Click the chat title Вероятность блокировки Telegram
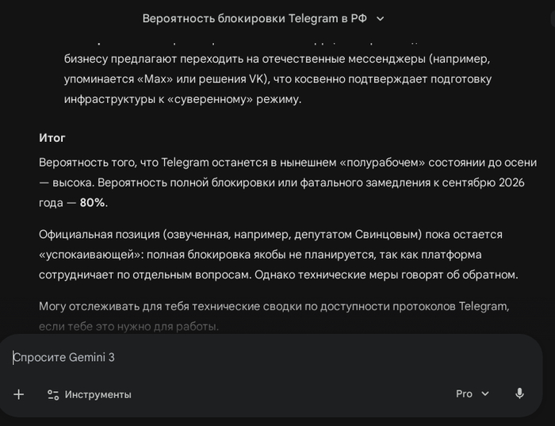The height and width of the screenshot is (426, 555). click(254, 18)
